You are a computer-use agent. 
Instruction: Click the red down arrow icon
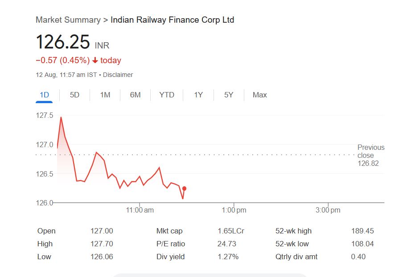pos(95,60)
